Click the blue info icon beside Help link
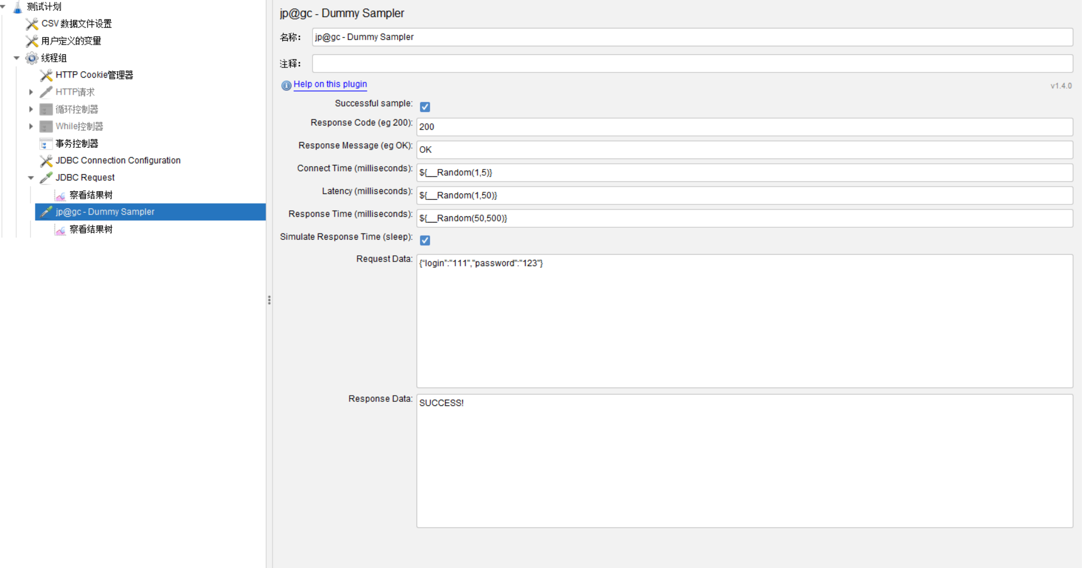This screenshot has height=568, width=1082. (286, 86)
